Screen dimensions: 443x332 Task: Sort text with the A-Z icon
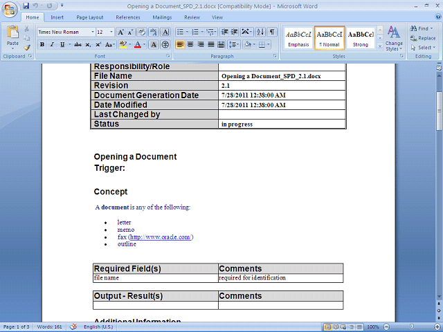click(x=260, y=32)
